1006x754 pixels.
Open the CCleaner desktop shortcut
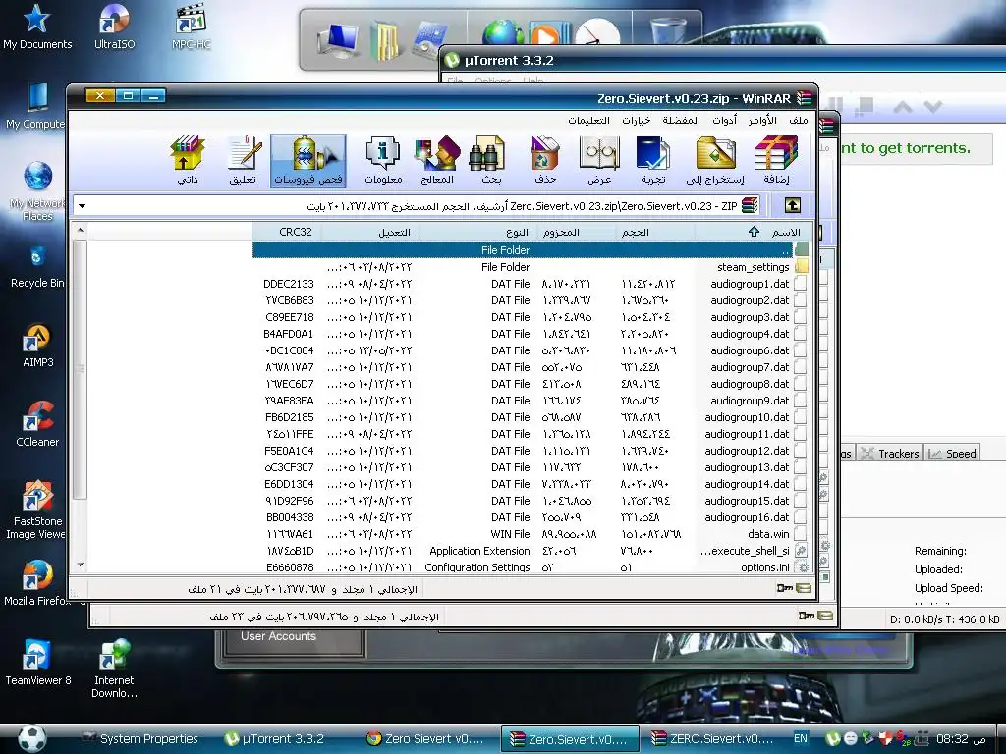(x=37, y=424)
